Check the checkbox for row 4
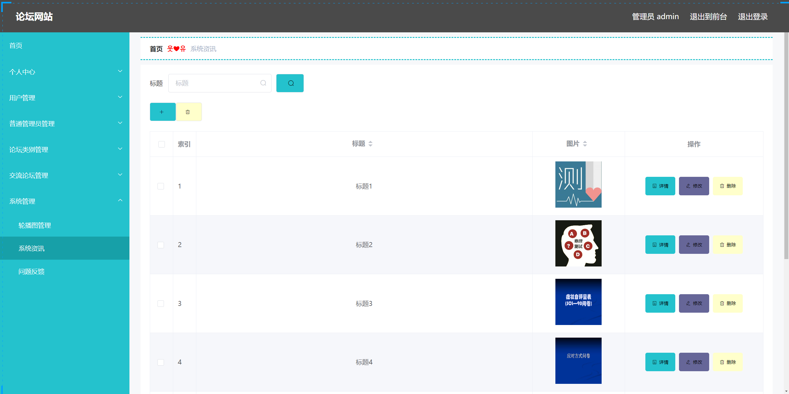Viewport: 789px width, 394px height. point(161,362)
